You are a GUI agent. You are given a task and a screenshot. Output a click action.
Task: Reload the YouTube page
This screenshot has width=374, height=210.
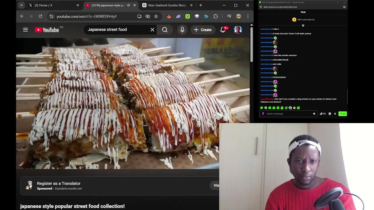[x=40, y=16]
